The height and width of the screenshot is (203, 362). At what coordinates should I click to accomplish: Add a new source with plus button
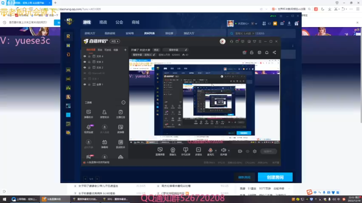tap(125, 50)
